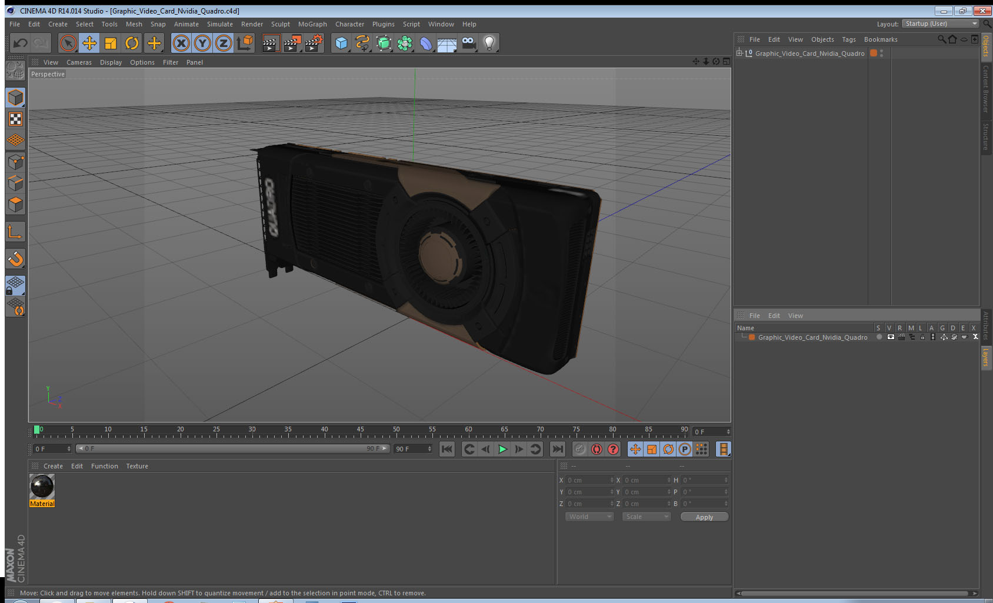Search objects with magnifier icon
Screen dimensions: 993x603
click(x=941, y=39)
